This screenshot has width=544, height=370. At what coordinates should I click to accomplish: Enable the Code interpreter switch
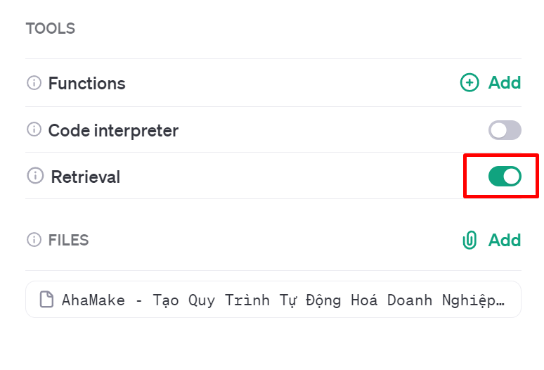point(505,130)
